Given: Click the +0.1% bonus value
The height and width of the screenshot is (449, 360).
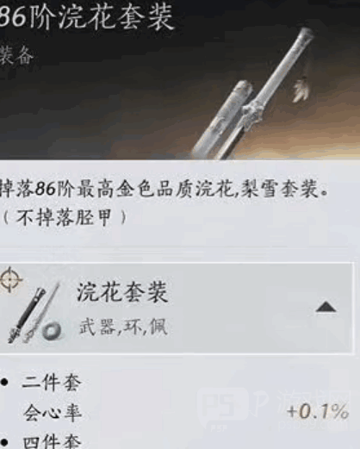Looking at the screenshot, I should click(x=318, y=411).
